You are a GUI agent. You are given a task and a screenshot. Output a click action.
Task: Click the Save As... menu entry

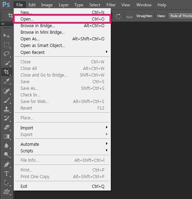point(62,88)
